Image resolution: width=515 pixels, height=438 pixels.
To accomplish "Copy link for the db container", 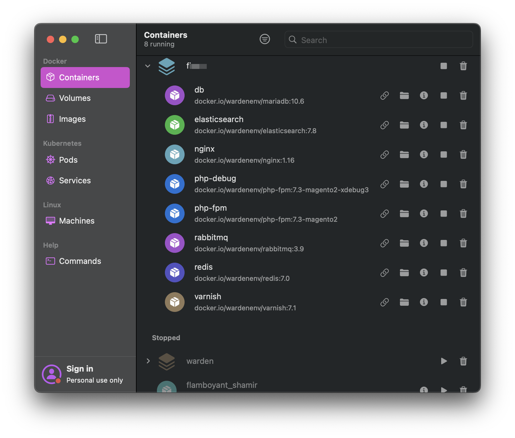I will pos(385,96).
